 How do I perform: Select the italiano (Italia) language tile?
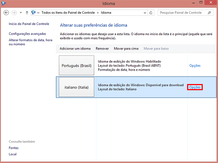tap(76, 87)
